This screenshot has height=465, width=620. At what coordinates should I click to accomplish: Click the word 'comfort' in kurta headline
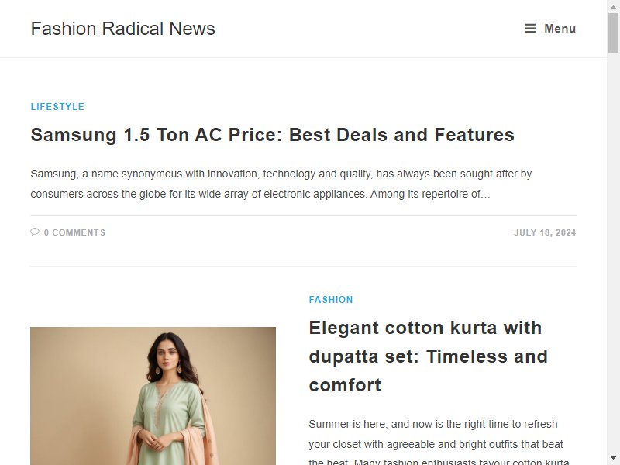pos(345,385)
